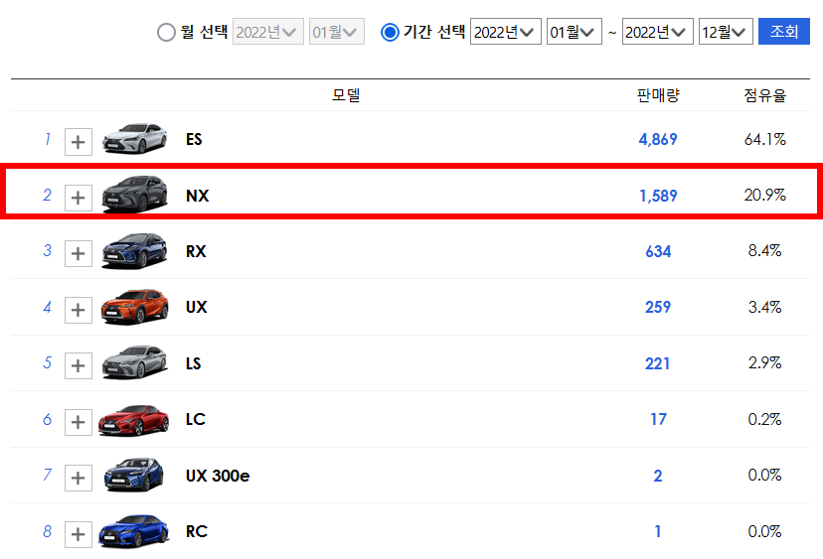This screenshot has width=823, height=559.
Task: Expand the NX model row
Action: pyautogui.click(x=79, y=198)
